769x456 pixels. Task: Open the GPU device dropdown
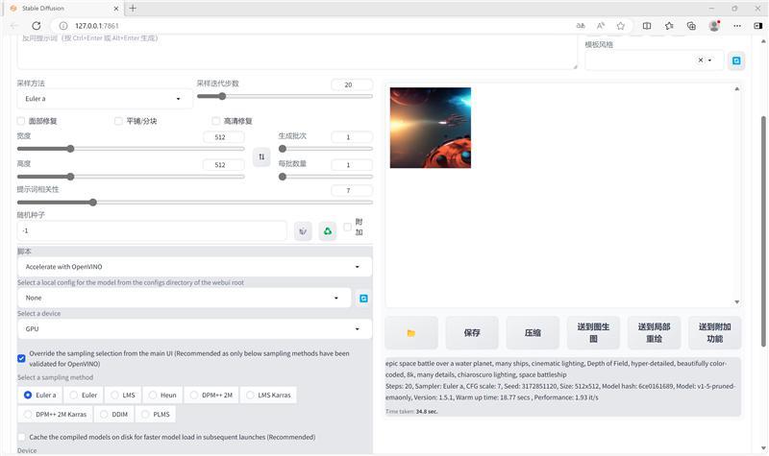(x=194, y=328)
